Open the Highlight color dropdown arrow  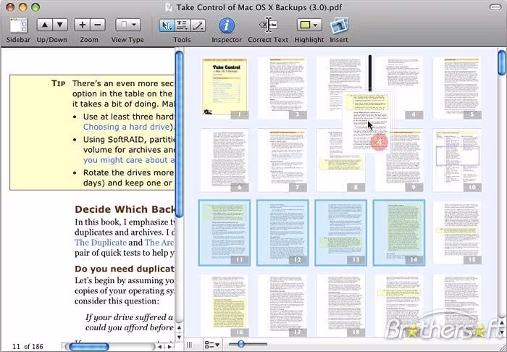(x=317, y=25)
